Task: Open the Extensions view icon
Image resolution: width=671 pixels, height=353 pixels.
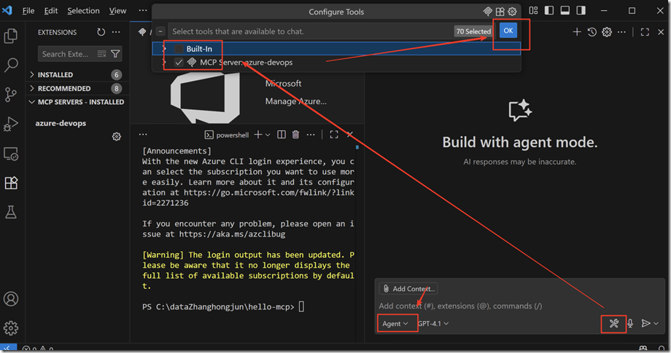Action: pos(11,183)
